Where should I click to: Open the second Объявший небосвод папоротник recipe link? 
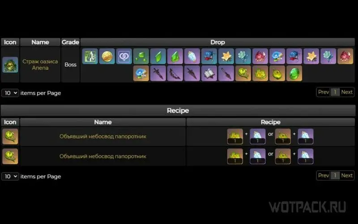103,156
